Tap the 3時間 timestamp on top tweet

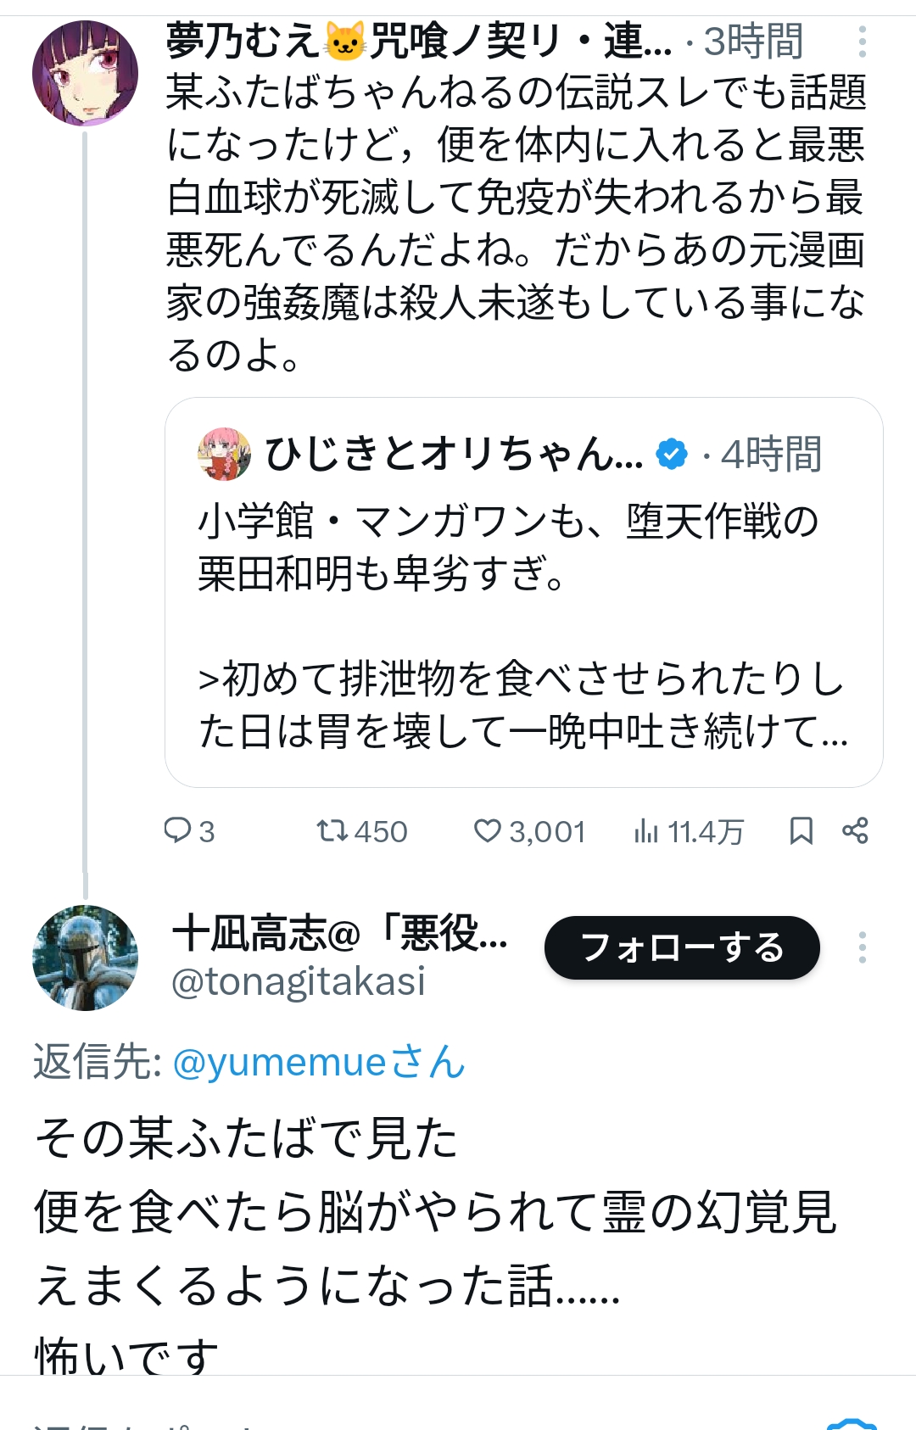coord(753,42)
